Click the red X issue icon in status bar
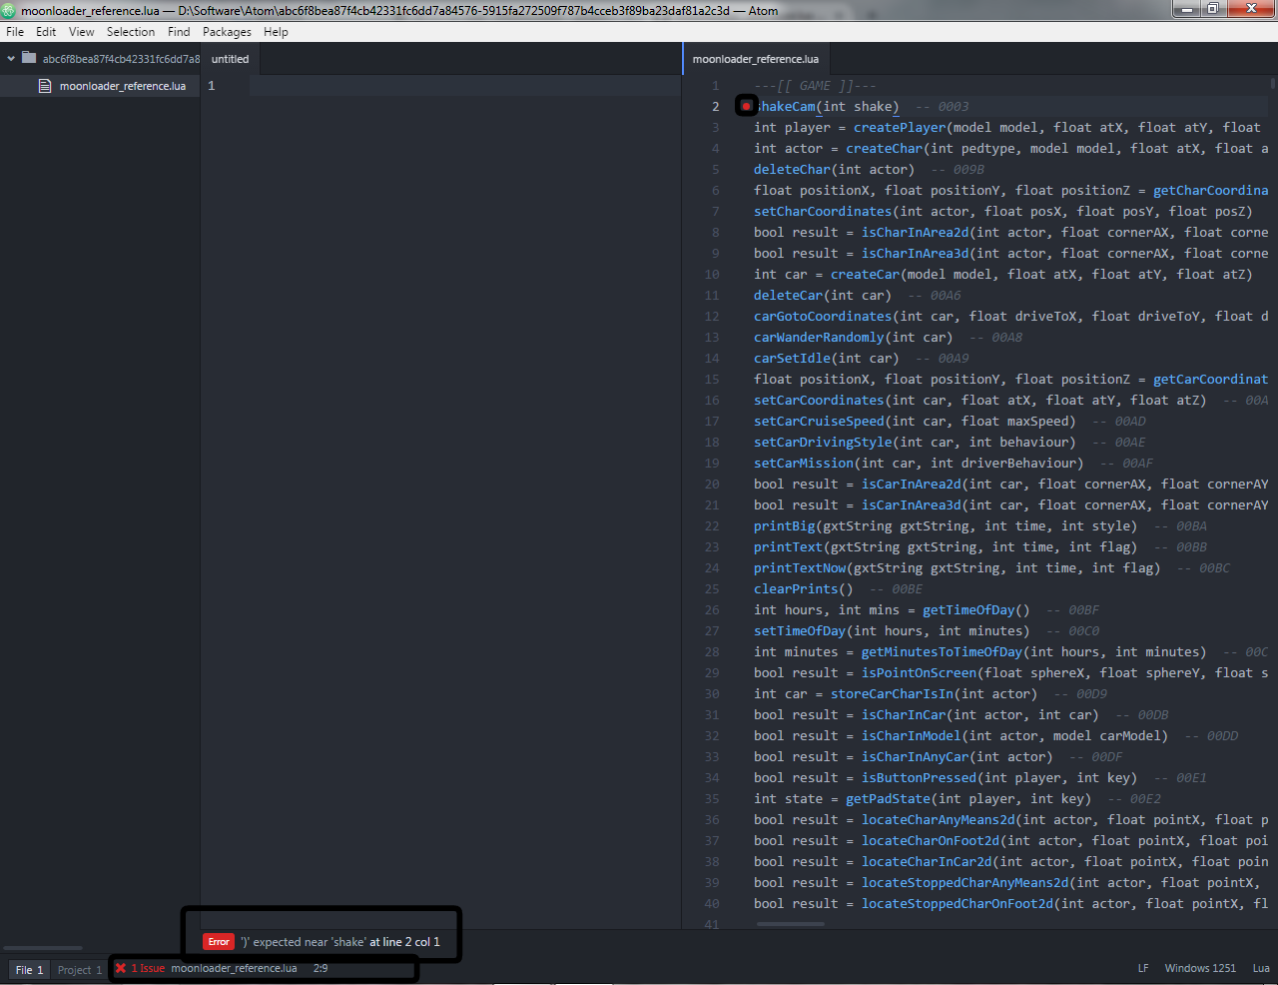This screenshot has width=1278, height=985. pos(121,968)
